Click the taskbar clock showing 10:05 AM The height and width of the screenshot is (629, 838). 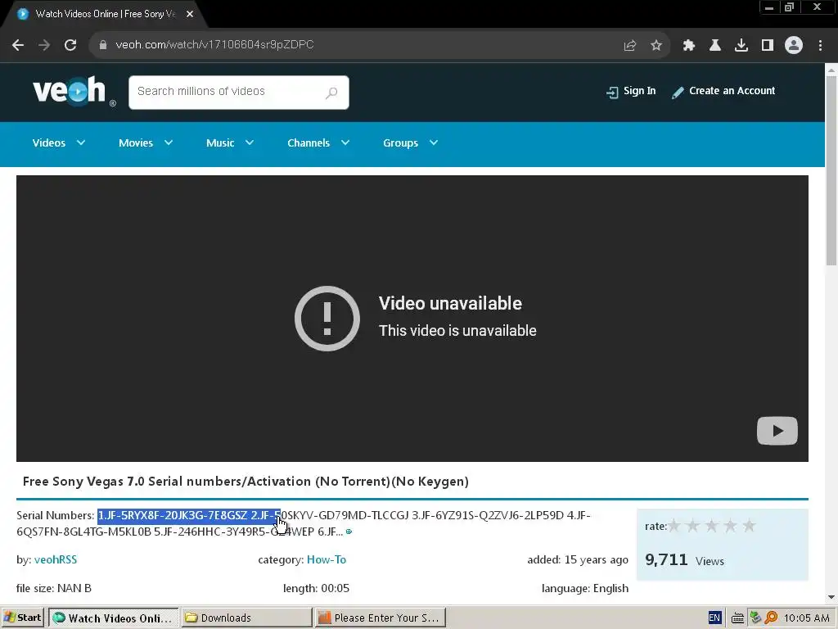806,618
